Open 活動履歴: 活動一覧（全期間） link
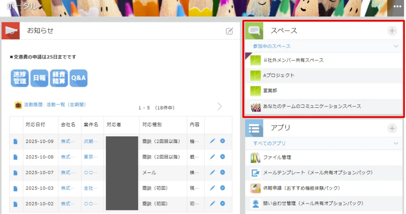 point(55,105)
